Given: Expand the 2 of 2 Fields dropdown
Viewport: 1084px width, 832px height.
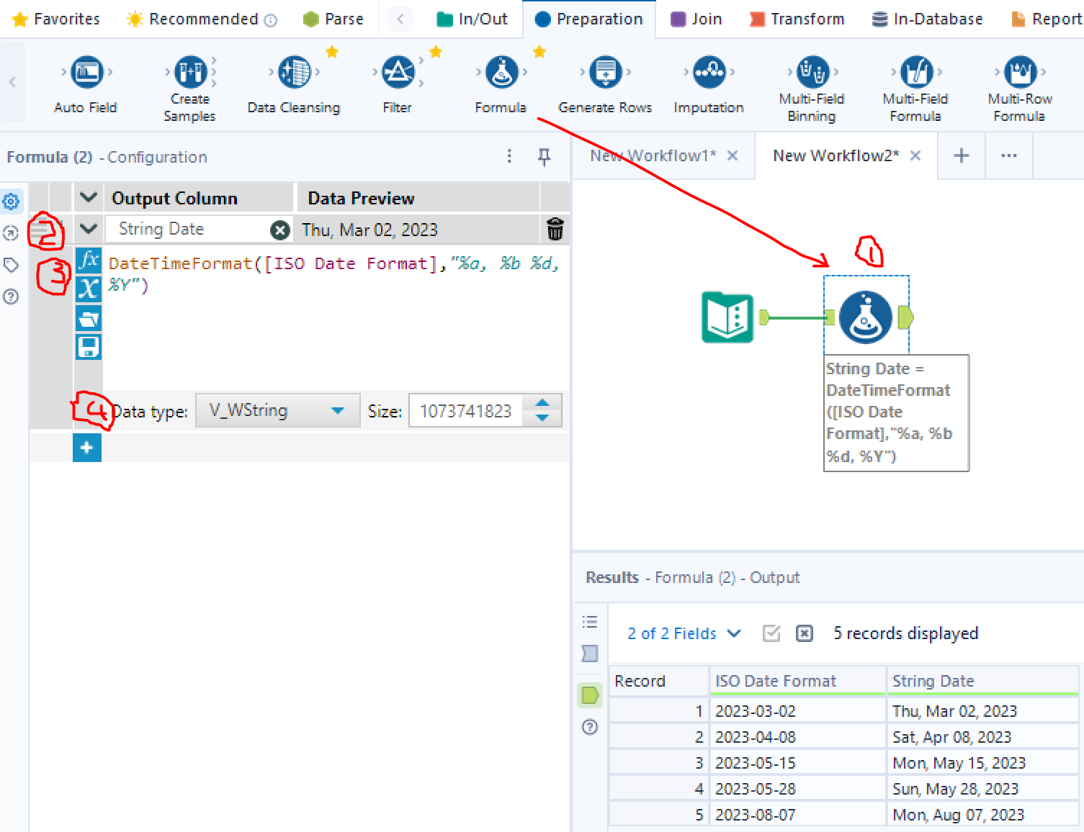Looking at the screenshot, I should (683, 633).
